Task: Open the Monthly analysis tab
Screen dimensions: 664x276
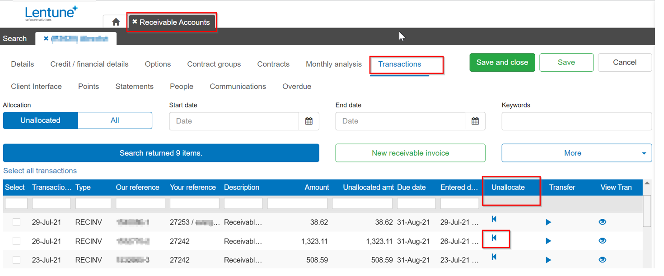Action: pyautogui.click(x=334, y=64)
